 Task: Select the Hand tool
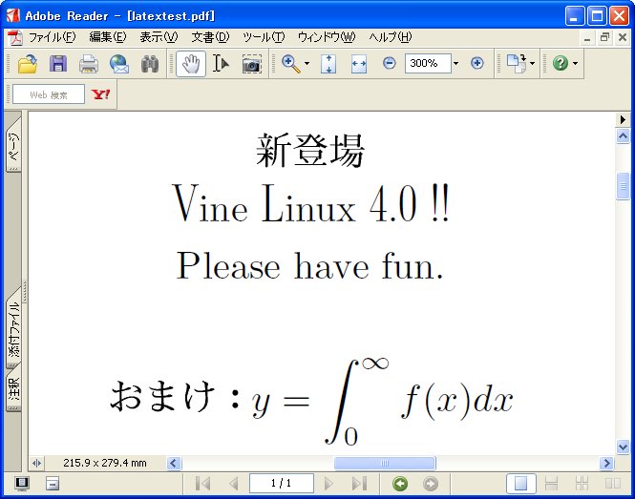click(191, 64)
